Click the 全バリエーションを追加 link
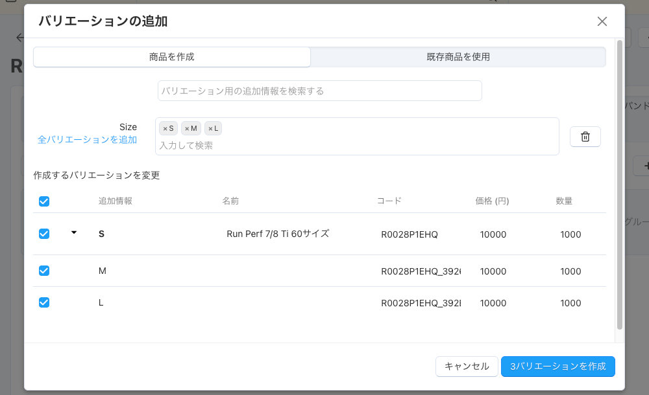649x395 pixels. 88,139
